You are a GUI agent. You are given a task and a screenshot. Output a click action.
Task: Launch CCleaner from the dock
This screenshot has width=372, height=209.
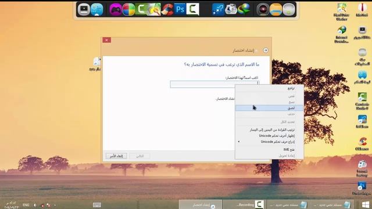click(167, 10)
